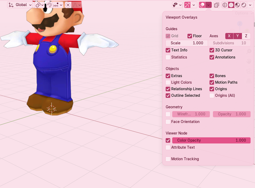
Task: Click the grid Scale value field
Action: click(187, 43)
